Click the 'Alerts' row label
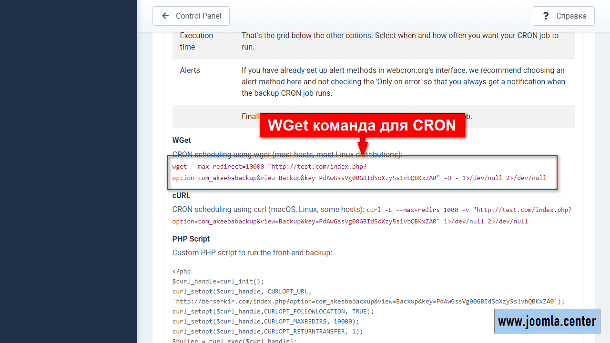The image size is (610, 343). [190, 70]
